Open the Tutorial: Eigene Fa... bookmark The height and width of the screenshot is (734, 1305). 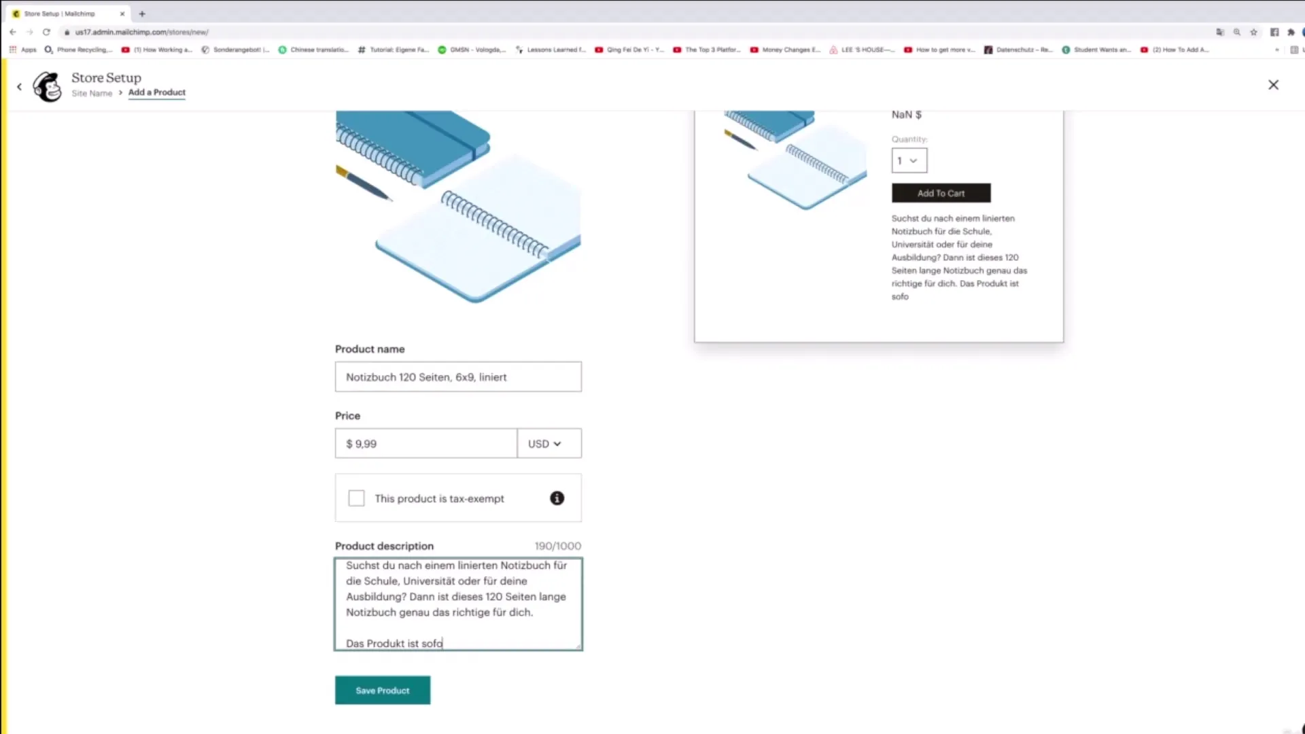(x=394, y=50)
